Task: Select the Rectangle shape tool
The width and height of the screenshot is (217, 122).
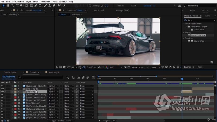Action: [x=31, y=6]
